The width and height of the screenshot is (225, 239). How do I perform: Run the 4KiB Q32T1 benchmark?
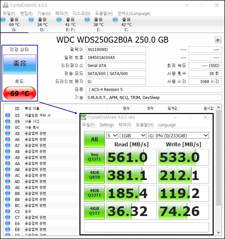point(94,193)
